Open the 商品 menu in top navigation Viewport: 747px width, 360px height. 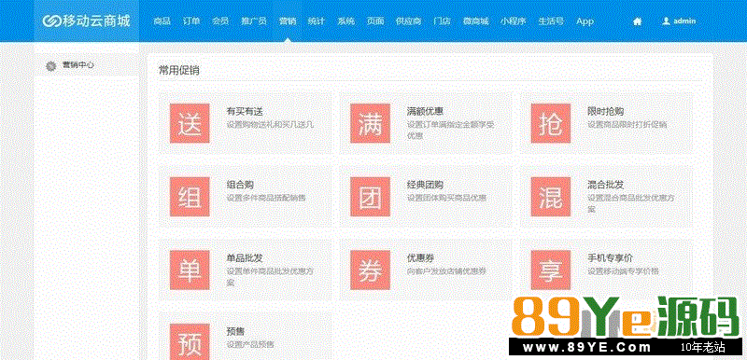click(162, 21)
